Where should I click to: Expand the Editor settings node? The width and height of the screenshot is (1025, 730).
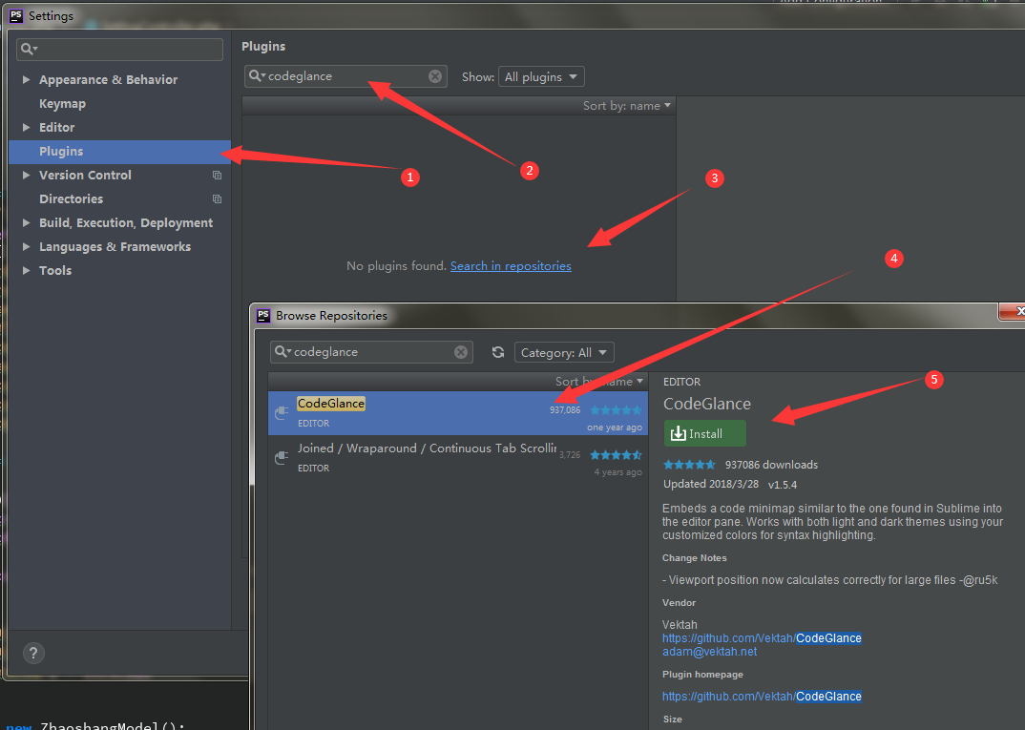click(x=26, y=128)
